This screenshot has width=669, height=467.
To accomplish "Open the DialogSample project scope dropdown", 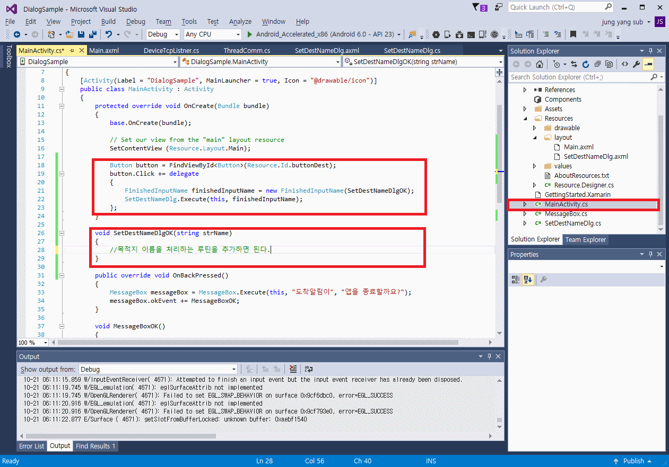I will (98, 62).
